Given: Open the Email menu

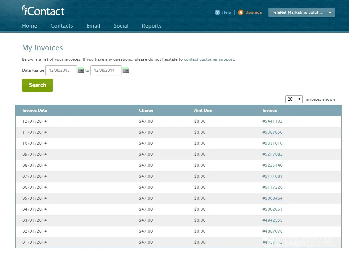Looking at the screenshot, I should [93, 26].
